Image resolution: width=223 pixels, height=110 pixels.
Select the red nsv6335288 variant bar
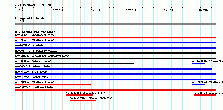79,95
